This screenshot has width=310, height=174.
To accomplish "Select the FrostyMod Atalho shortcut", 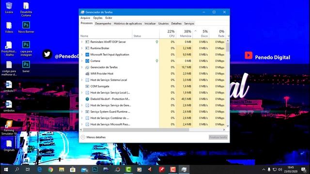I will point(9,49).
